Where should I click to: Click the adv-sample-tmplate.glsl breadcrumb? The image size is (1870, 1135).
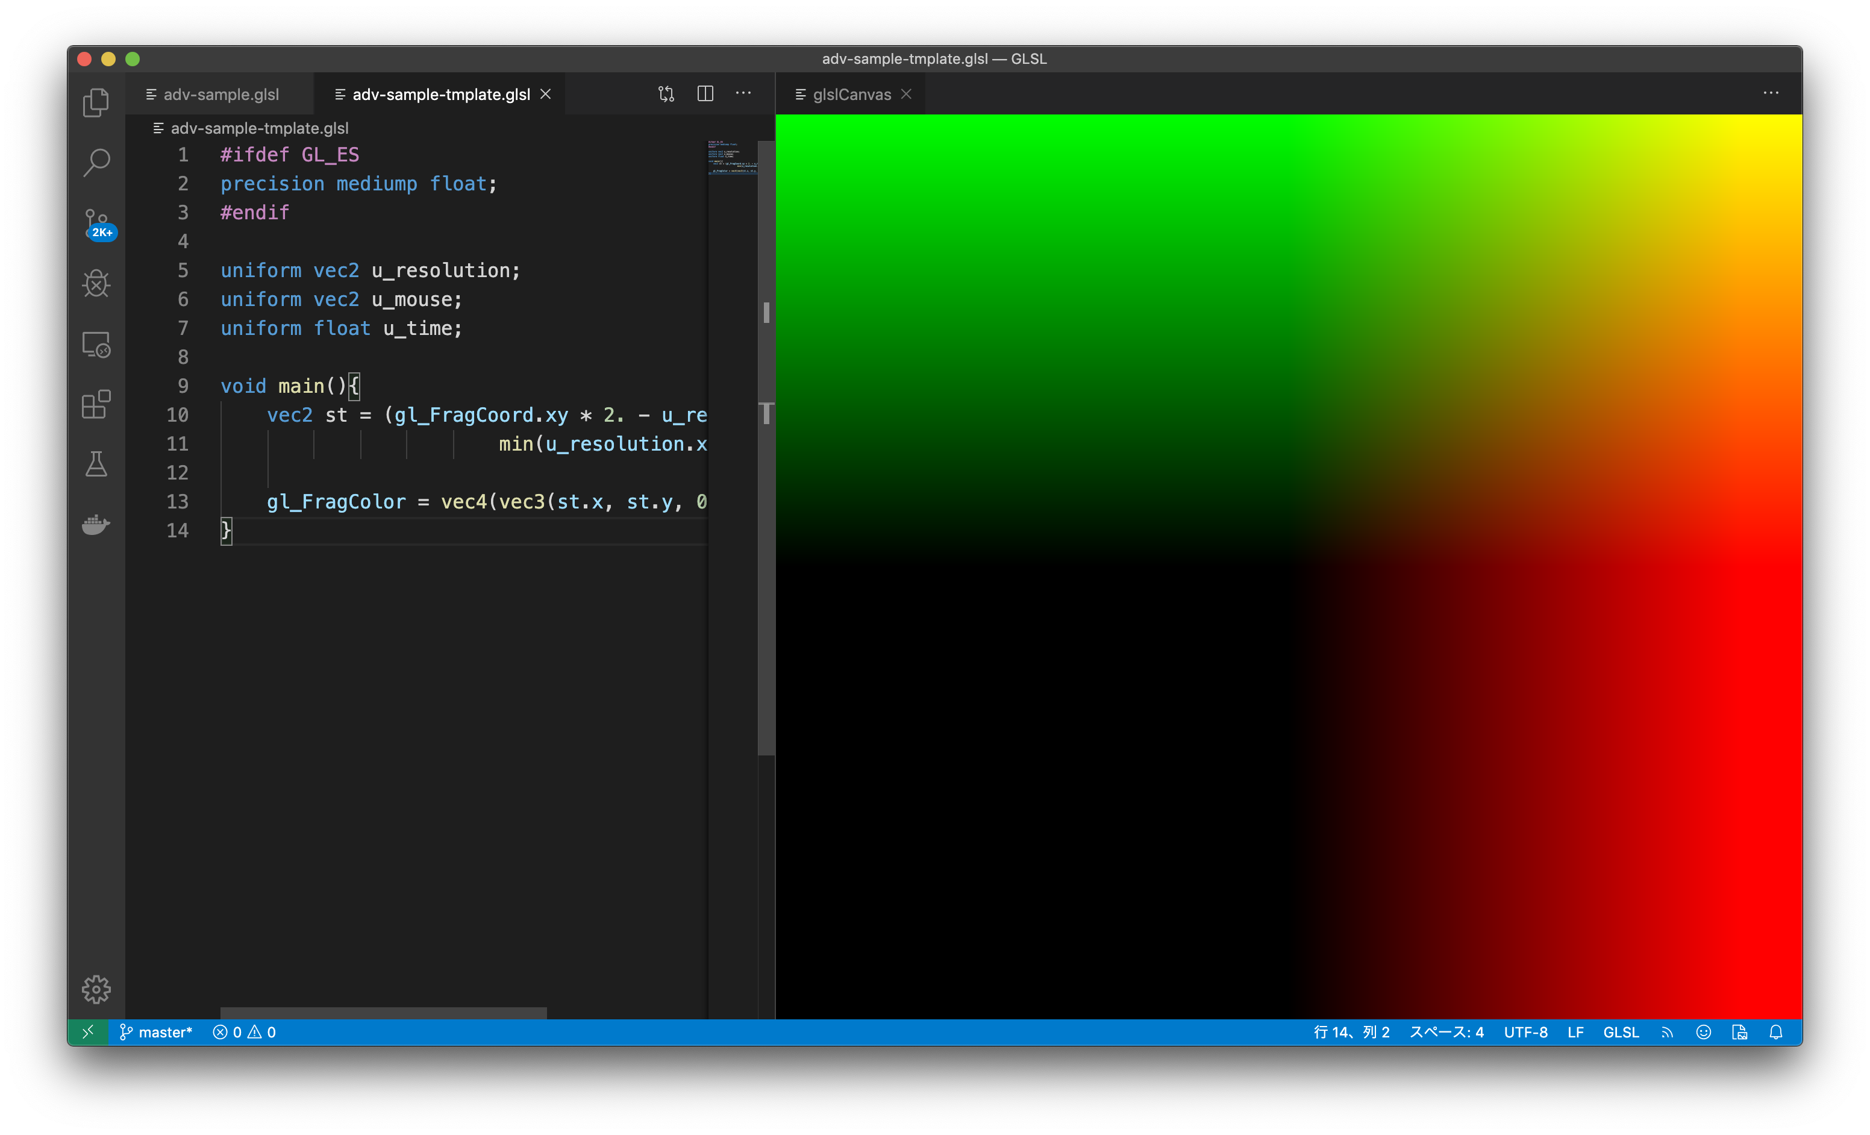click(251, 128)
